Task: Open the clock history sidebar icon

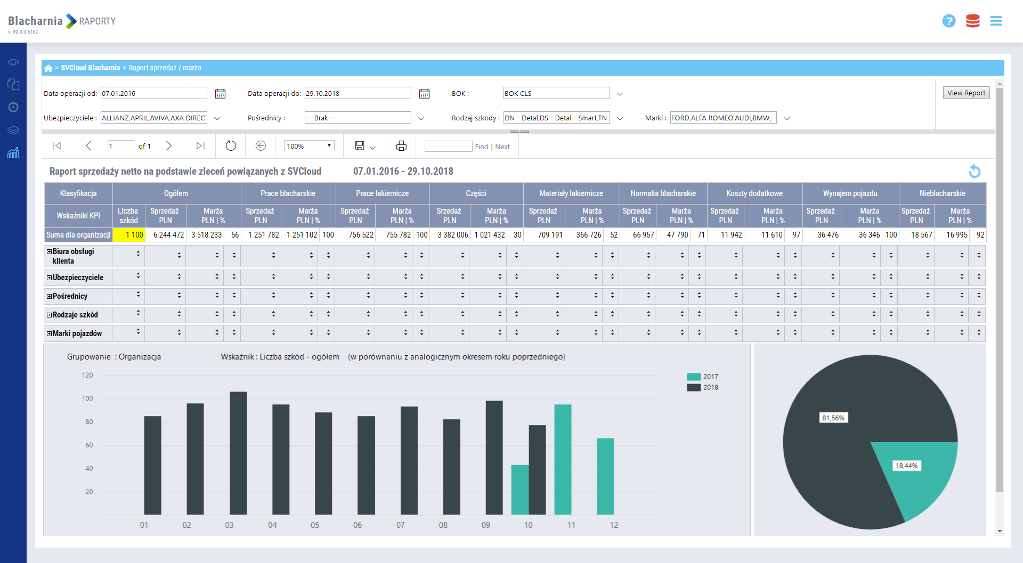Action: coord(13,107)
